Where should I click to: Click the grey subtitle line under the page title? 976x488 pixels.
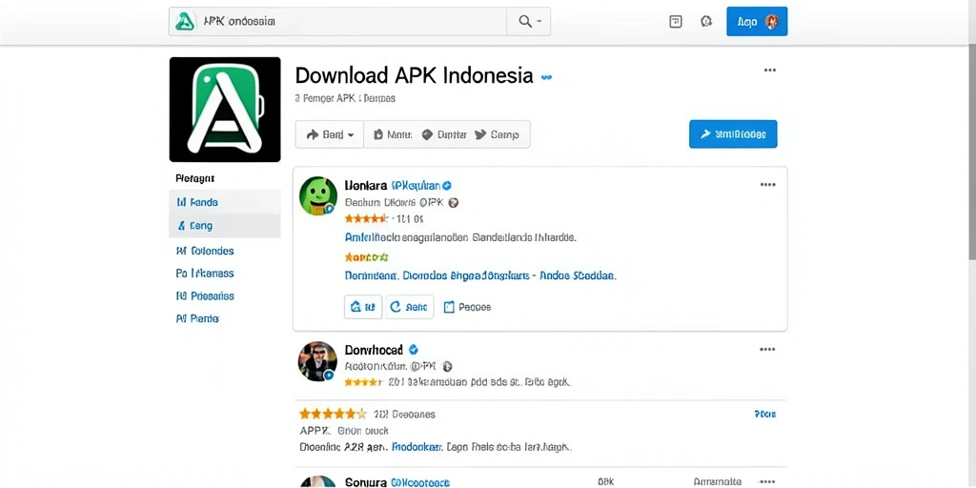tap(345, 98)
